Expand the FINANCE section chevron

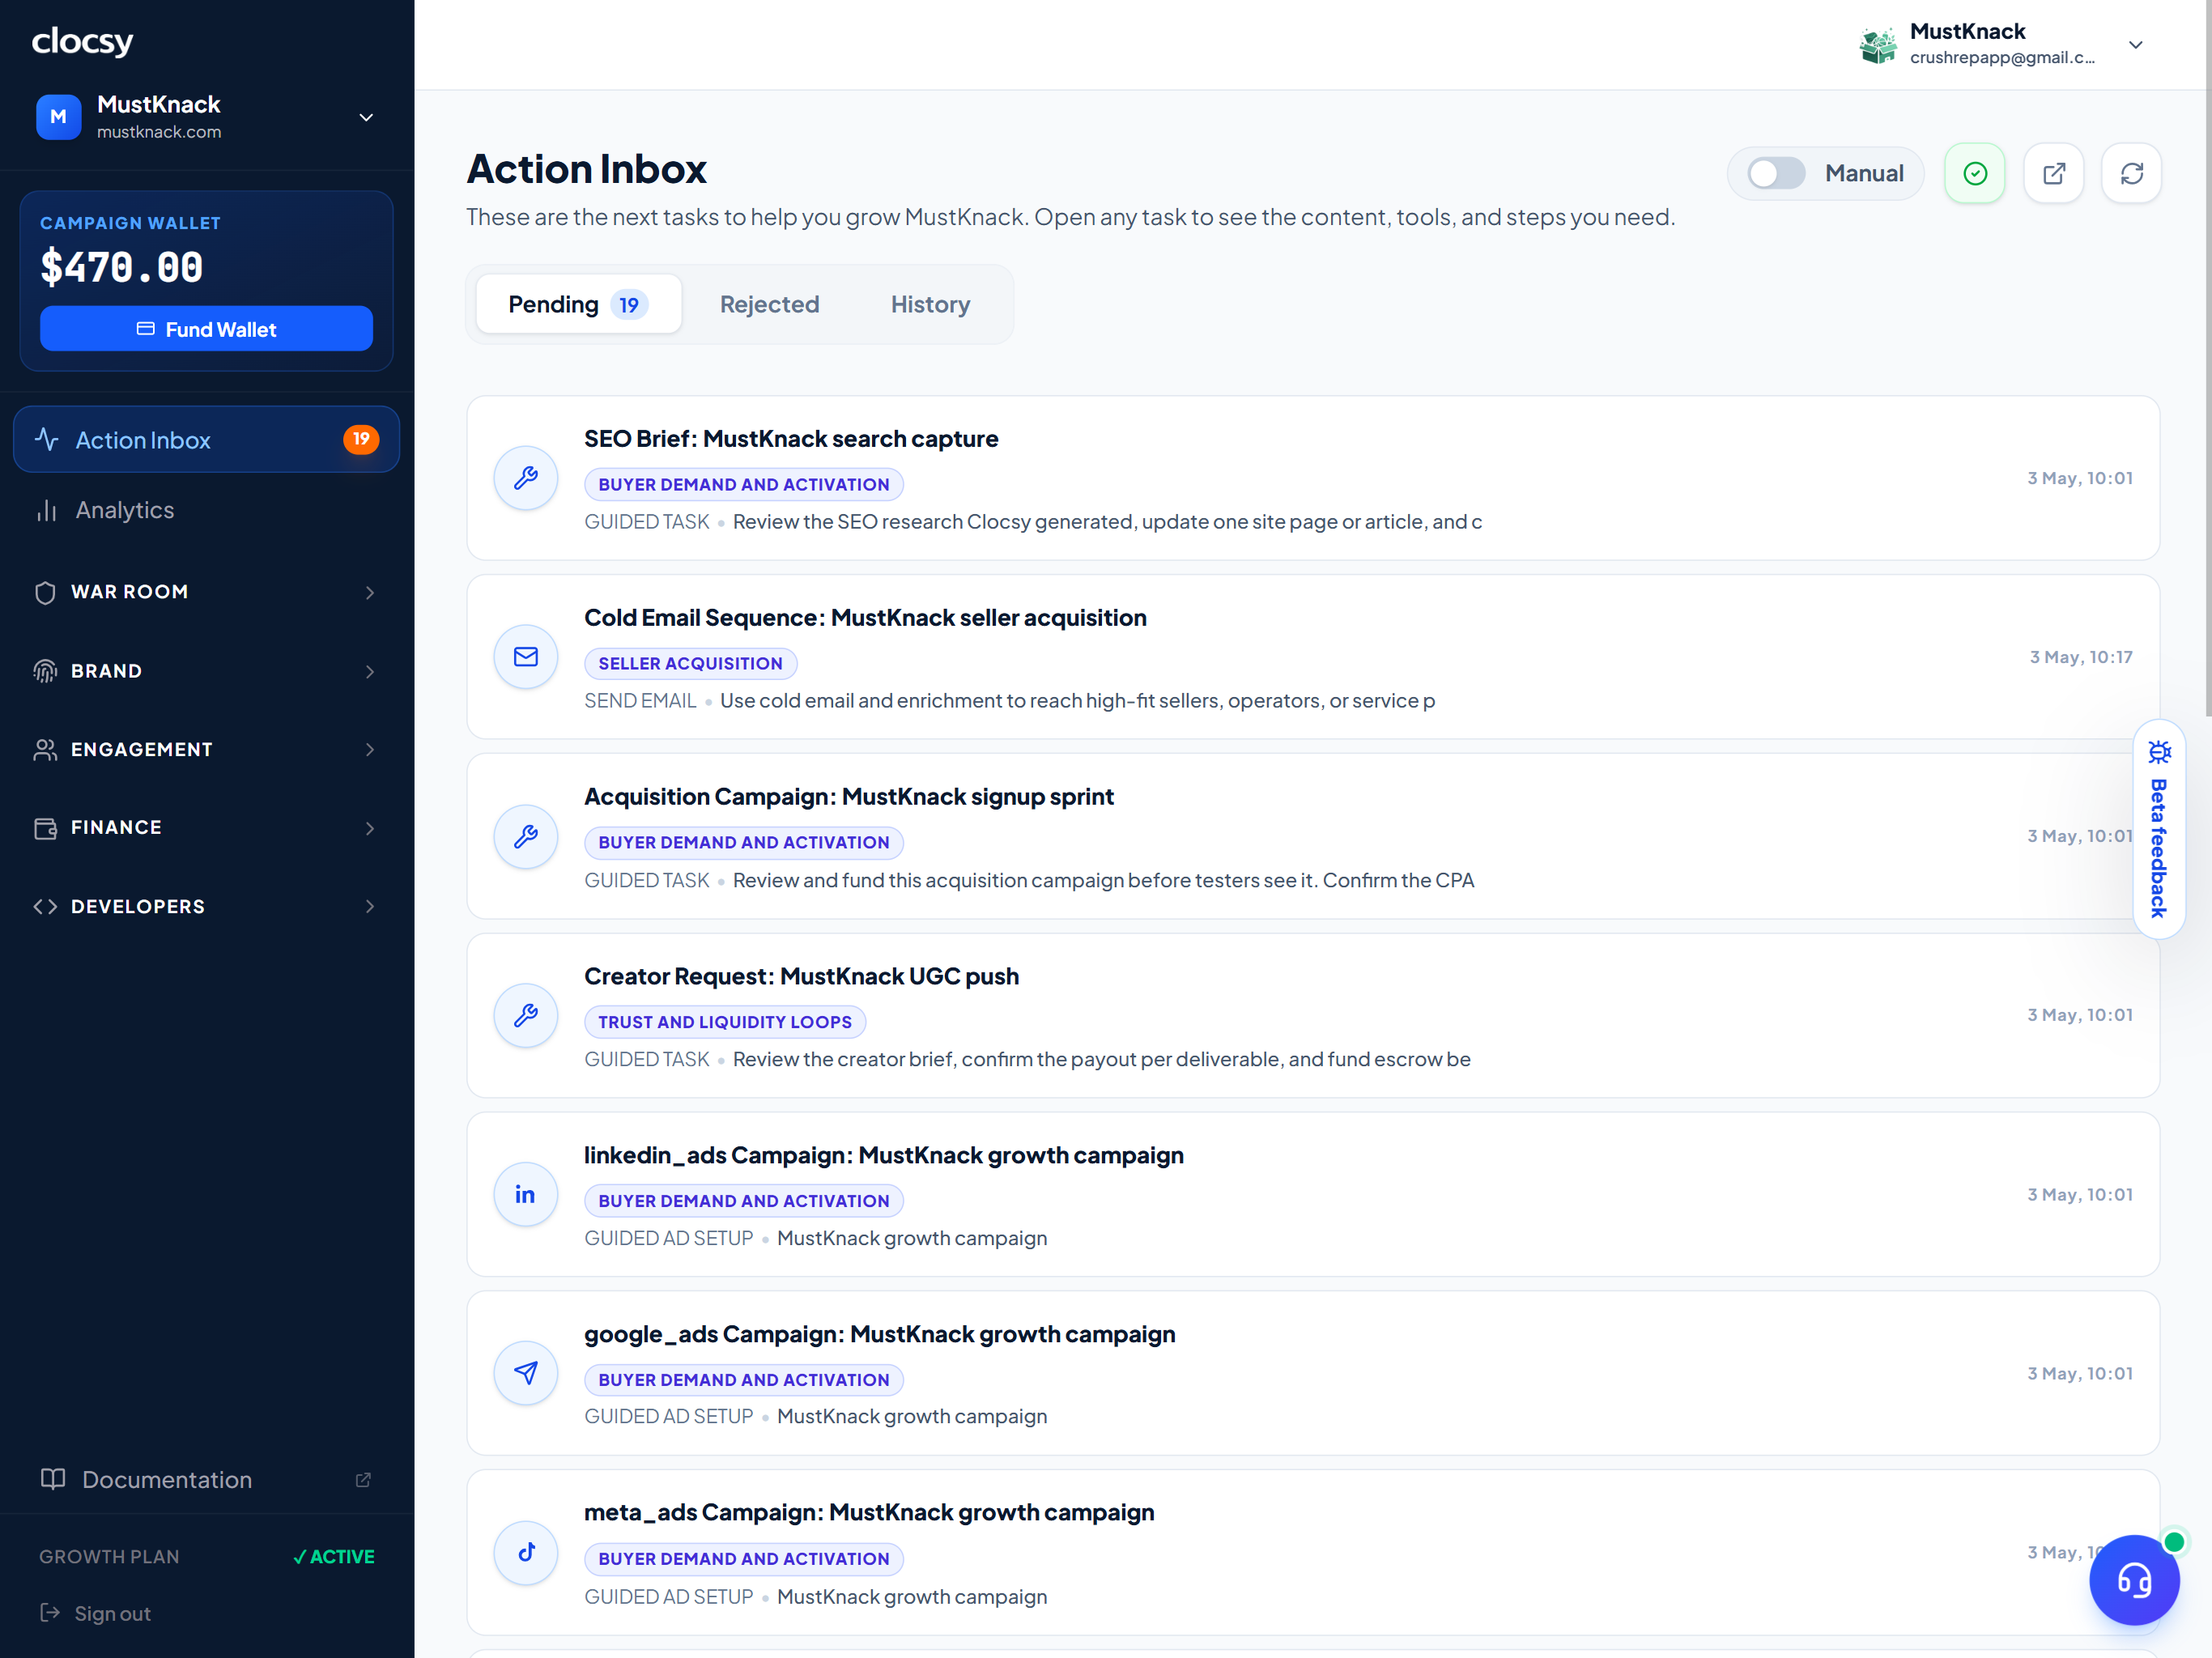pos(370,829)
